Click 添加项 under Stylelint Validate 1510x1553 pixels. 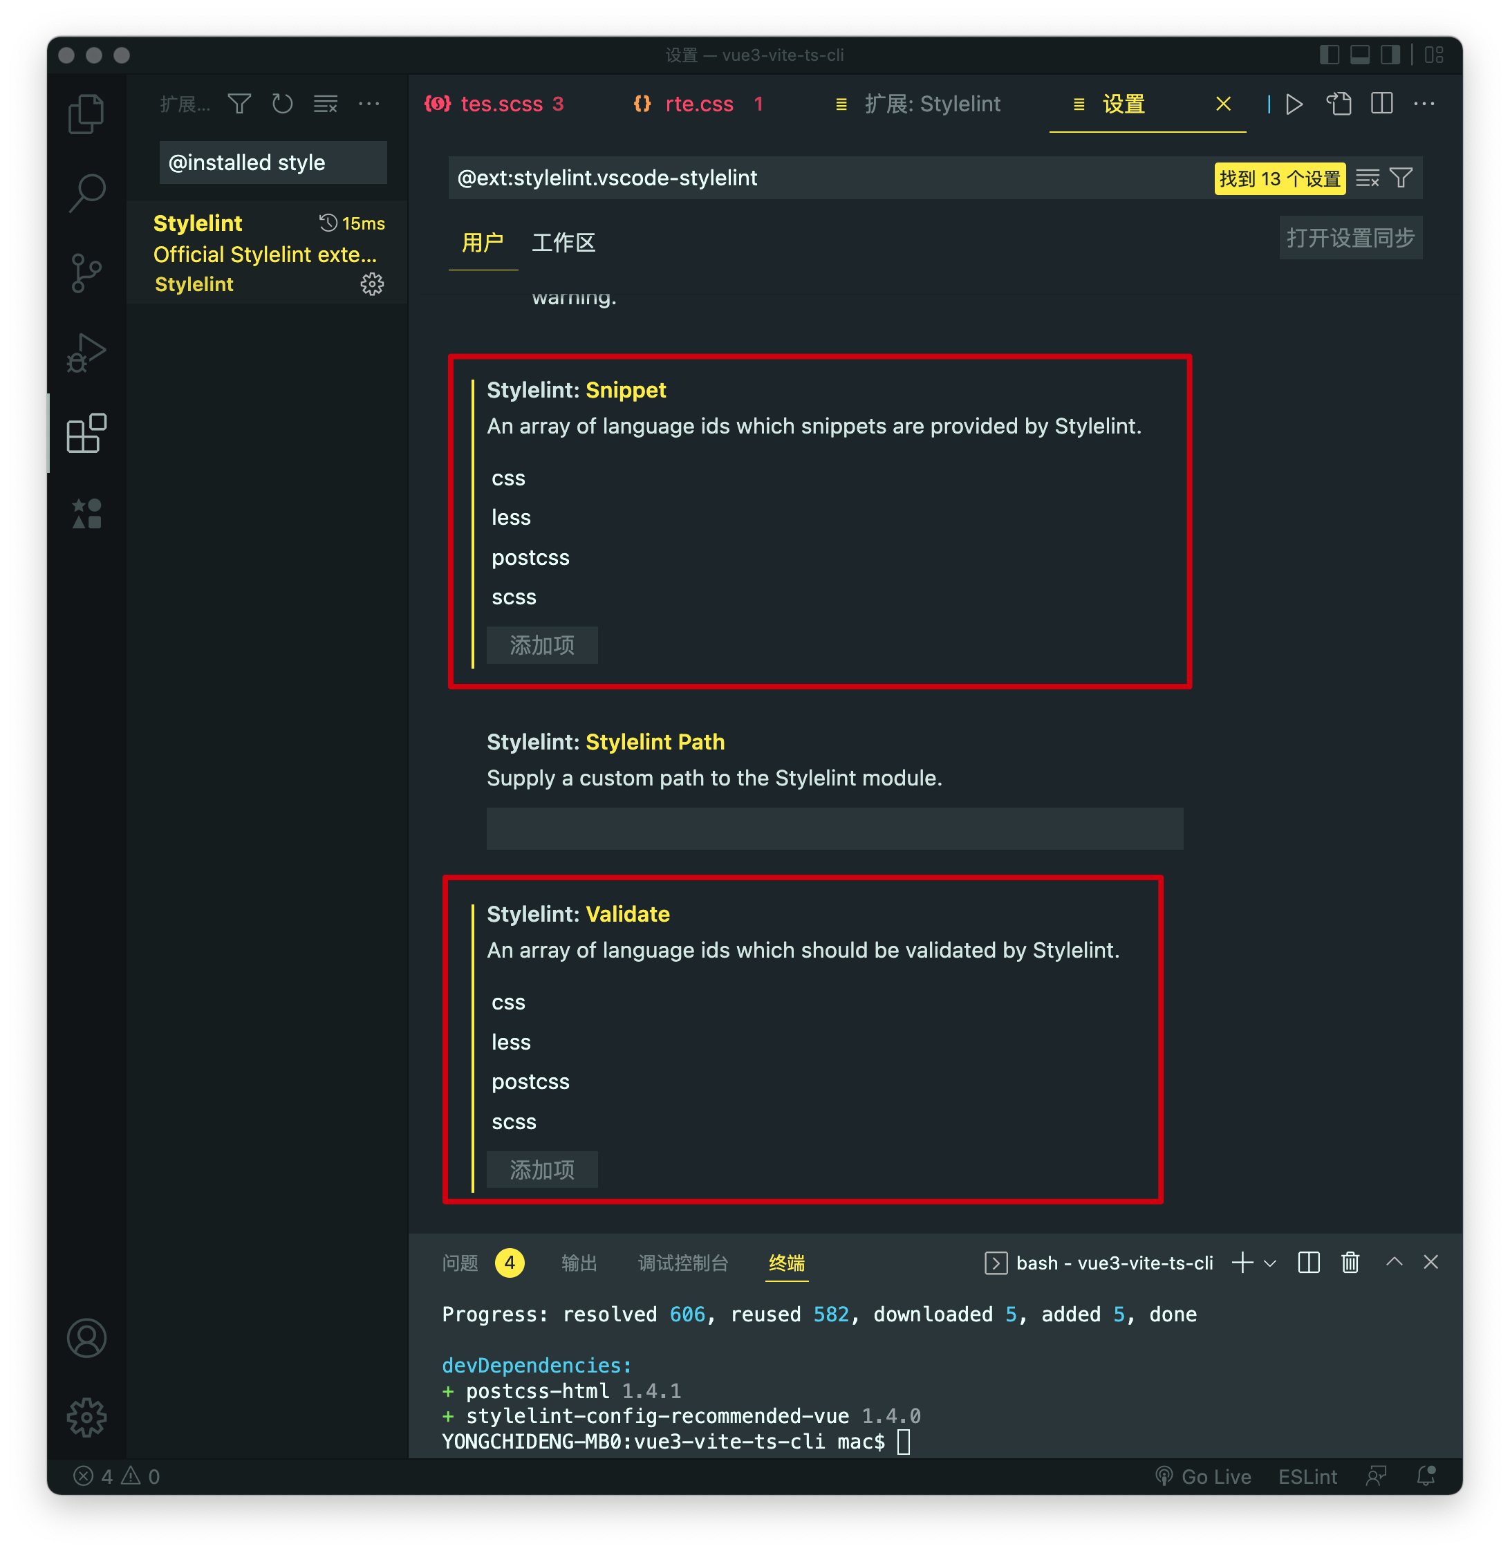pyautogui.click(x=541, y=1169)
